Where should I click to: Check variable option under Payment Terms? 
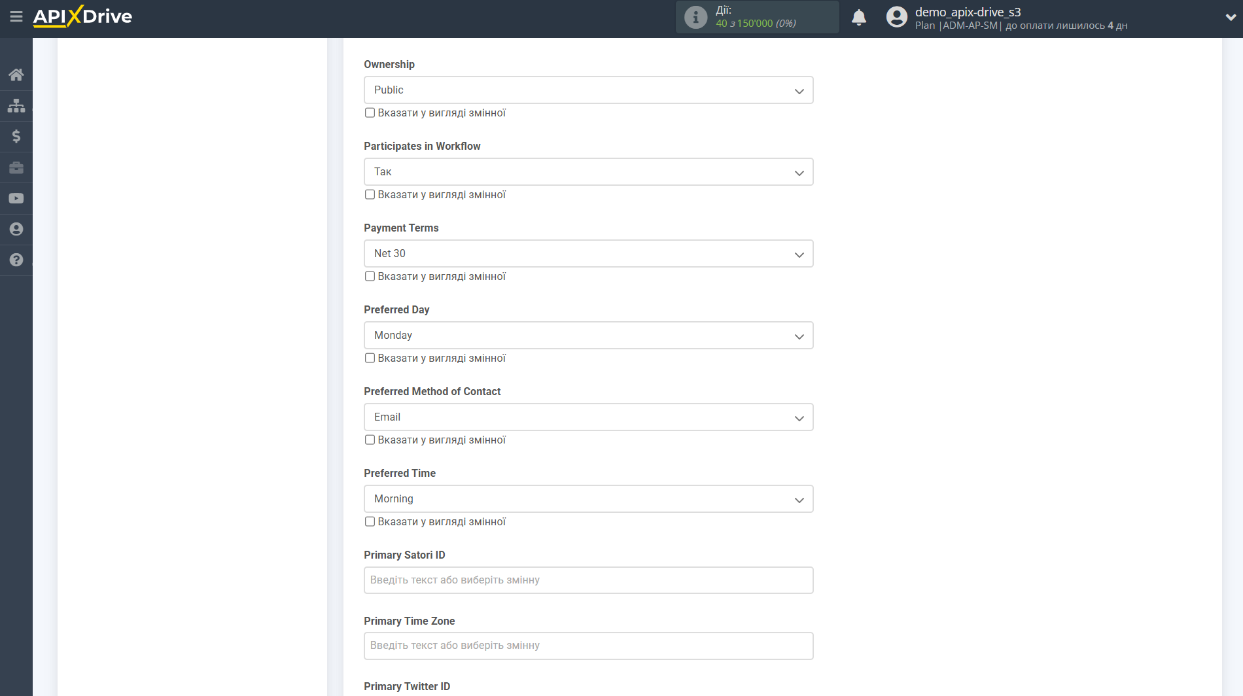coord(370,276)
